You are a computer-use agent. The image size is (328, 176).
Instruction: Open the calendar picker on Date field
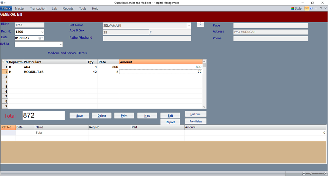click(x=41, y=38)
